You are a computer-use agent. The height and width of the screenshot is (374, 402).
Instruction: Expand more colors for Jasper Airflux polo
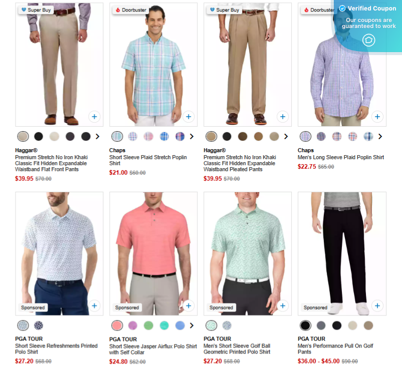tap(191, 325)
